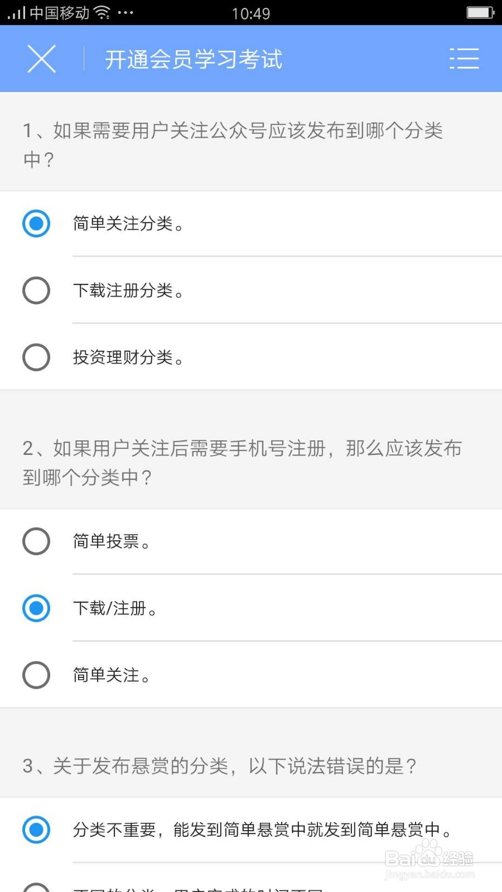Tap the 投资理财分类 option text

click(128, 357)
